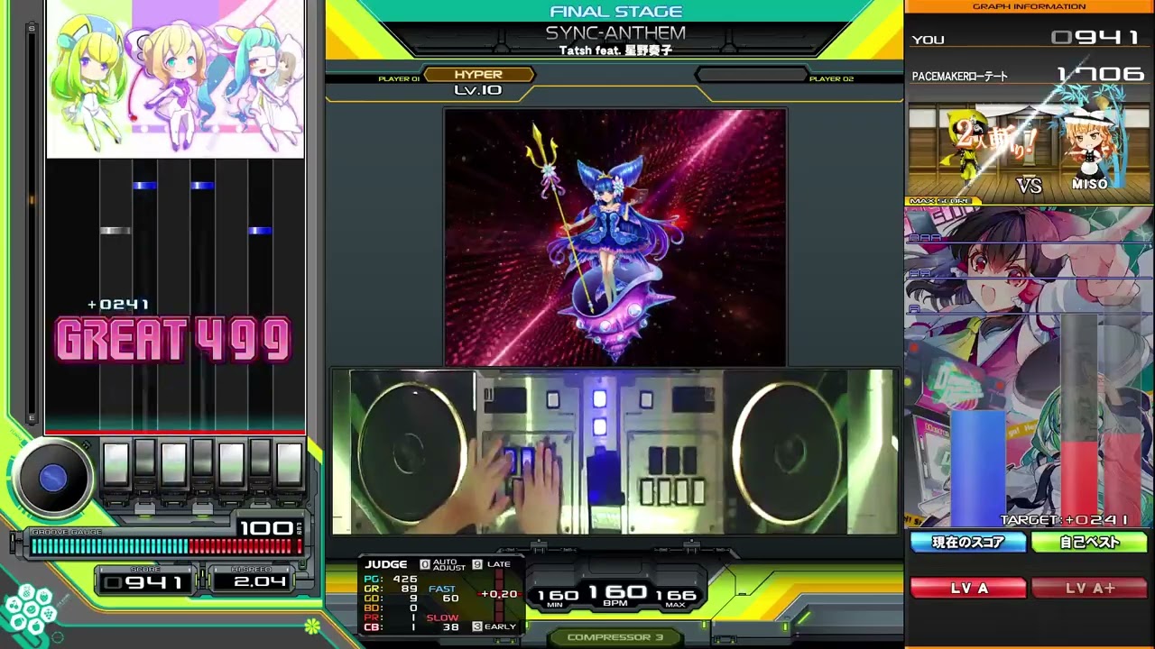Click the blue current score graph bar

[x=977, y=468]
